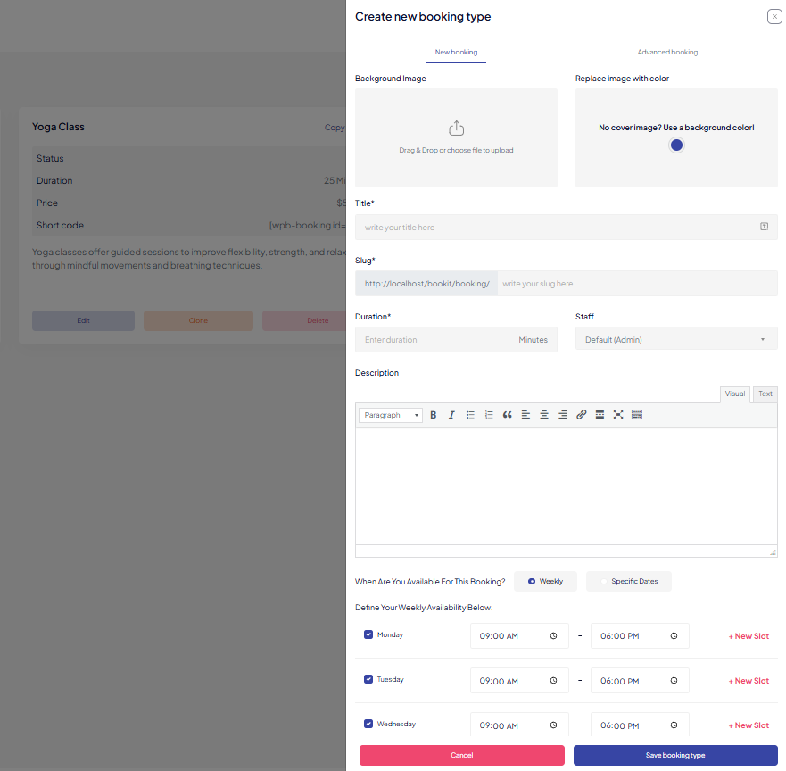This screenshot has height=771, width=786.
Task: Toggle bold formatting in description editor
Action: pyautogui.click(x=433, y=415)
